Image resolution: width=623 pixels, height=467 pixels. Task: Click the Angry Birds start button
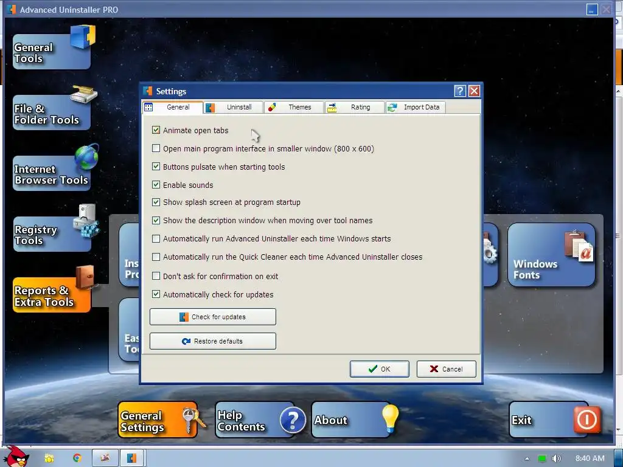16,457
